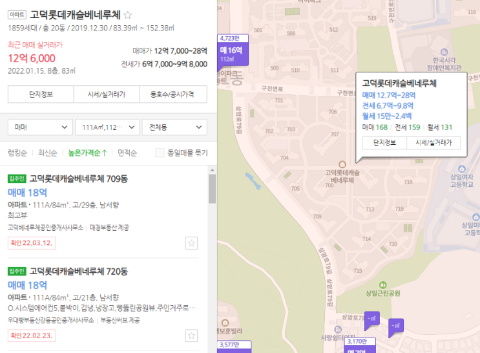Click building 709 on the map

[x=317, y=217]
